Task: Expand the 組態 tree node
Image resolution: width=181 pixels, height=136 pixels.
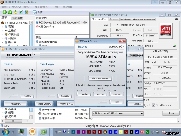Action: [x=3, y=112]
